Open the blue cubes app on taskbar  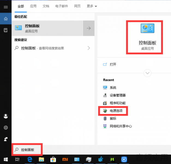point(101,159)
